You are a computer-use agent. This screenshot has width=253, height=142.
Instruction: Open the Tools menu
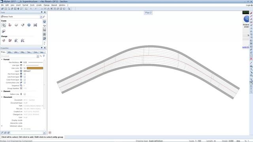(32, 5)
